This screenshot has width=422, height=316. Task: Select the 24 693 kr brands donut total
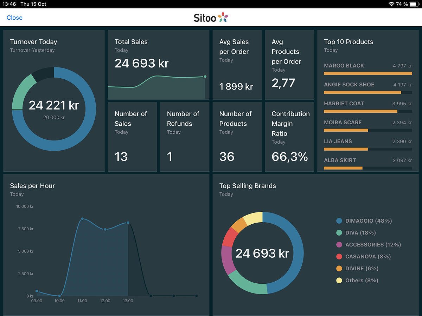tap(262, 253)
